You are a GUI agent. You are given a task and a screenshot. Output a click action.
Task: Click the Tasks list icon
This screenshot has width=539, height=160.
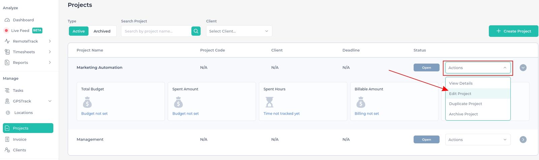pos(7,90)
